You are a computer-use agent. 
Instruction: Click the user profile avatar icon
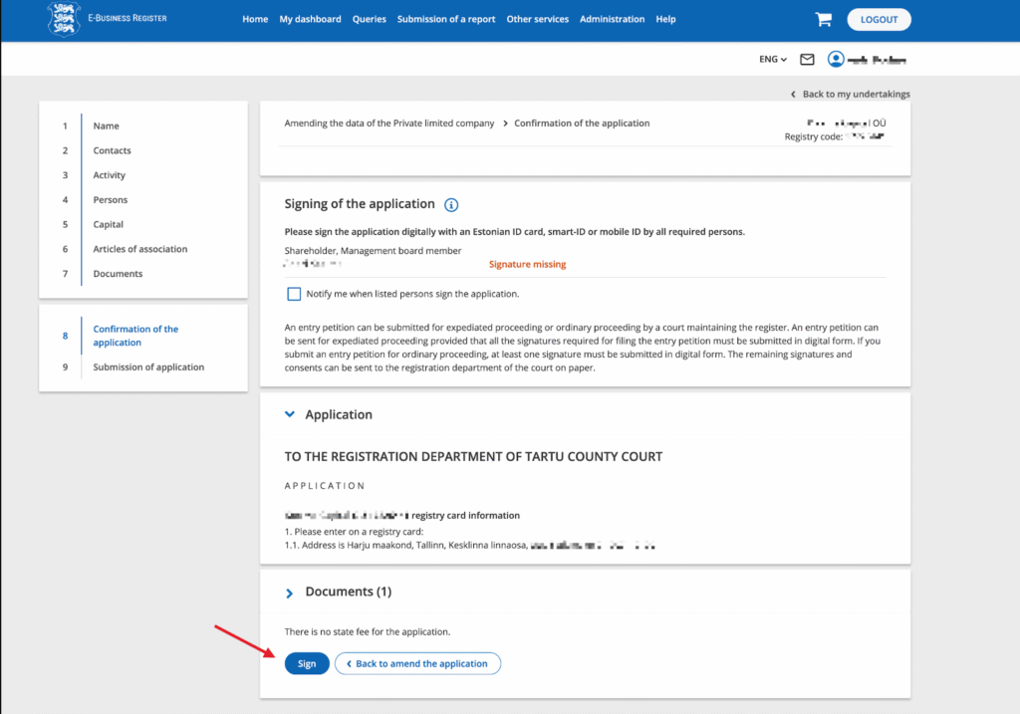click(835, 60)
